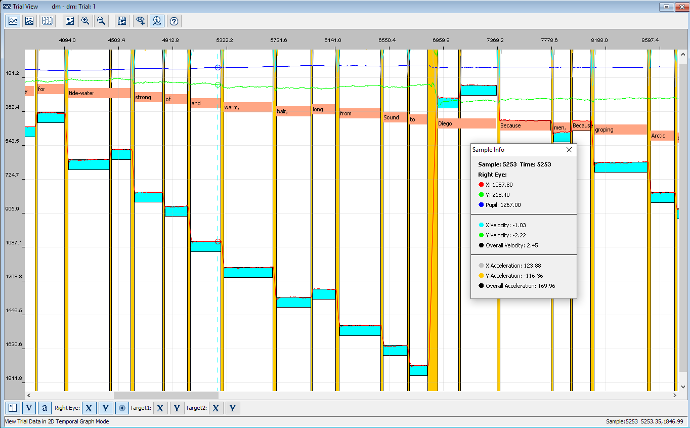Image resolution: width=690 pixels, height=428 pixels.
Task: Click the zoom in magnifier icon
Action: pos(85,21)
